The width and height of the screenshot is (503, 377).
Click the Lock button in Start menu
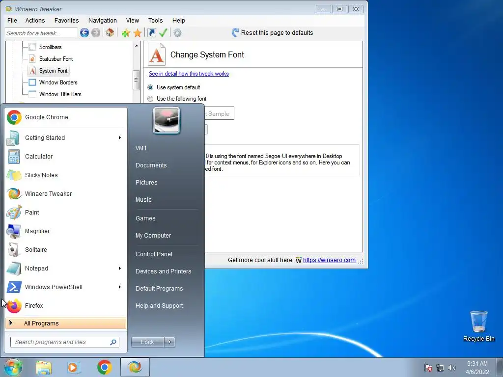(x=147, y=342)
